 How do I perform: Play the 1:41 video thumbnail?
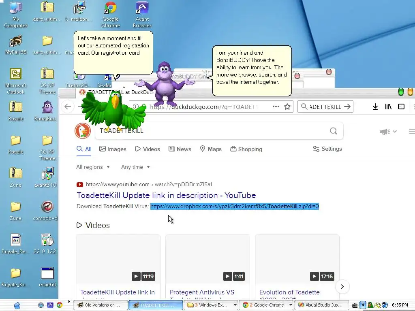[x=207, y=259]
